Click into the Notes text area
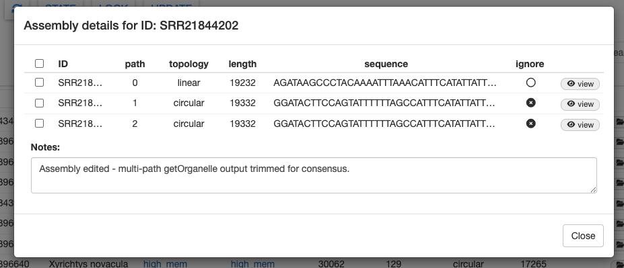This screenshot has width=624, height=268. (314, 175)
